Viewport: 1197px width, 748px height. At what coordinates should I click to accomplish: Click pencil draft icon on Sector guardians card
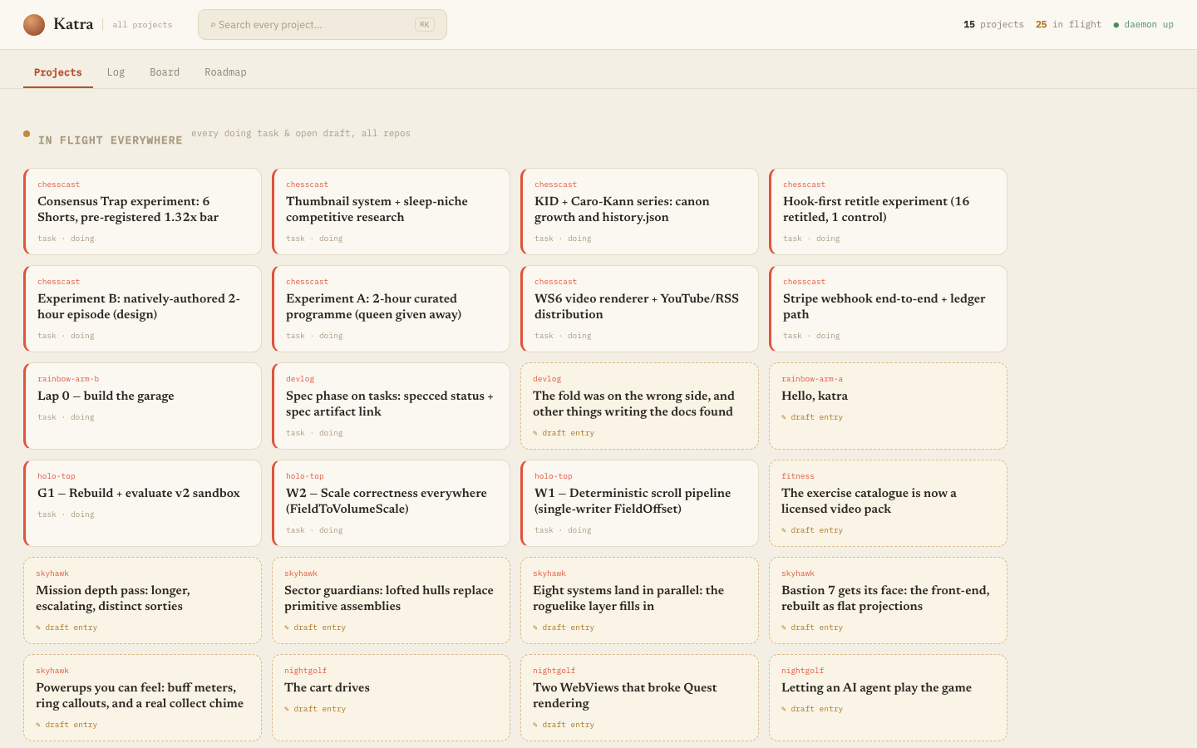pos(287,627)
